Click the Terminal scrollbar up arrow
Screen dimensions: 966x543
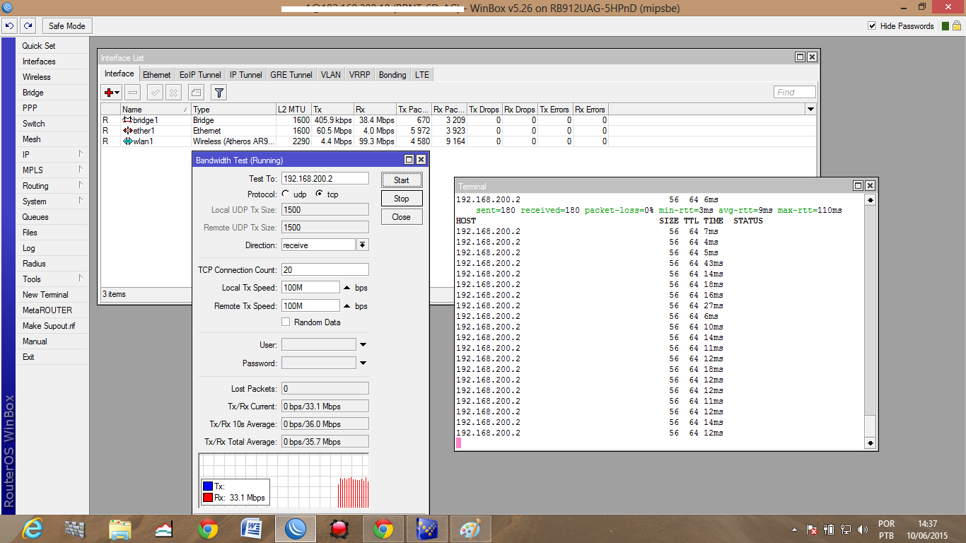pyautogui.click(x=871, y=200)
